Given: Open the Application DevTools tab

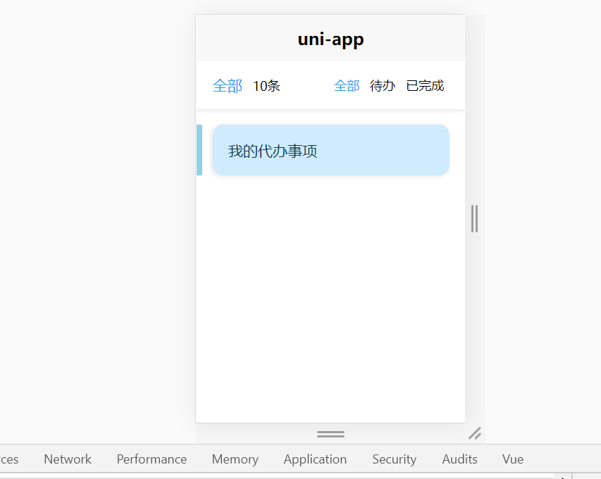Looking at the screenshot, I should point(315,459).
